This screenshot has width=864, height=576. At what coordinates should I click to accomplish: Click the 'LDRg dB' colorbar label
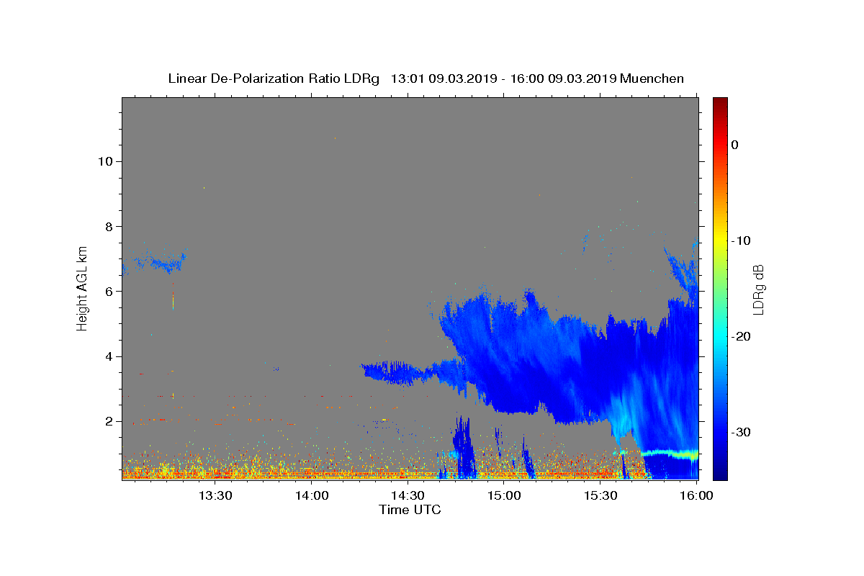(x=757, y=289)
